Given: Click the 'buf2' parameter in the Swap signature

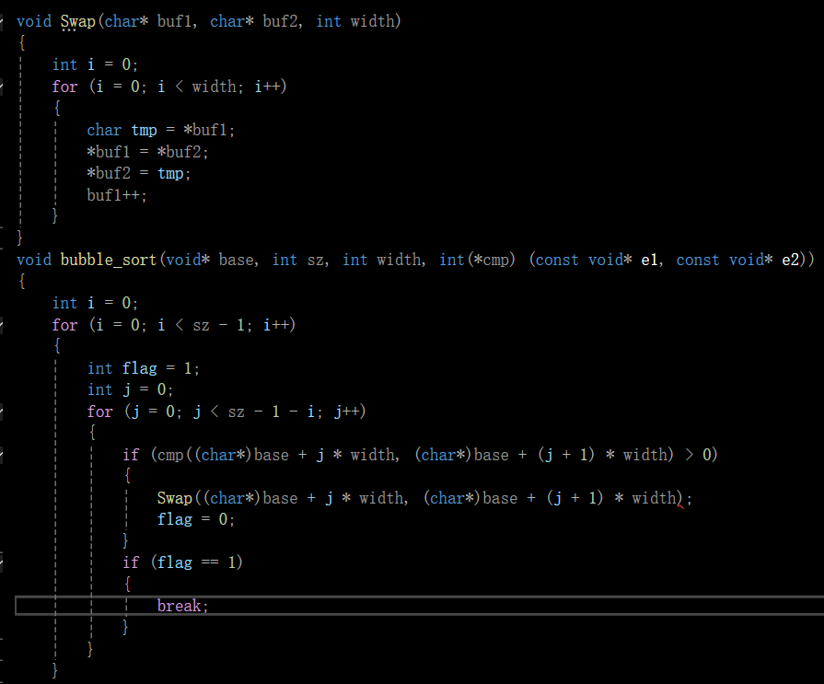Looking at the screenshot, I should [280, 21].
